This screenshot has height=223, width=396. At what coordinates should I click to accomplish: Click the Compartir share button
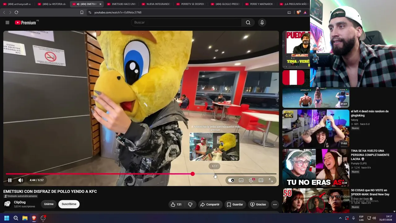click(x=210, y=204)
